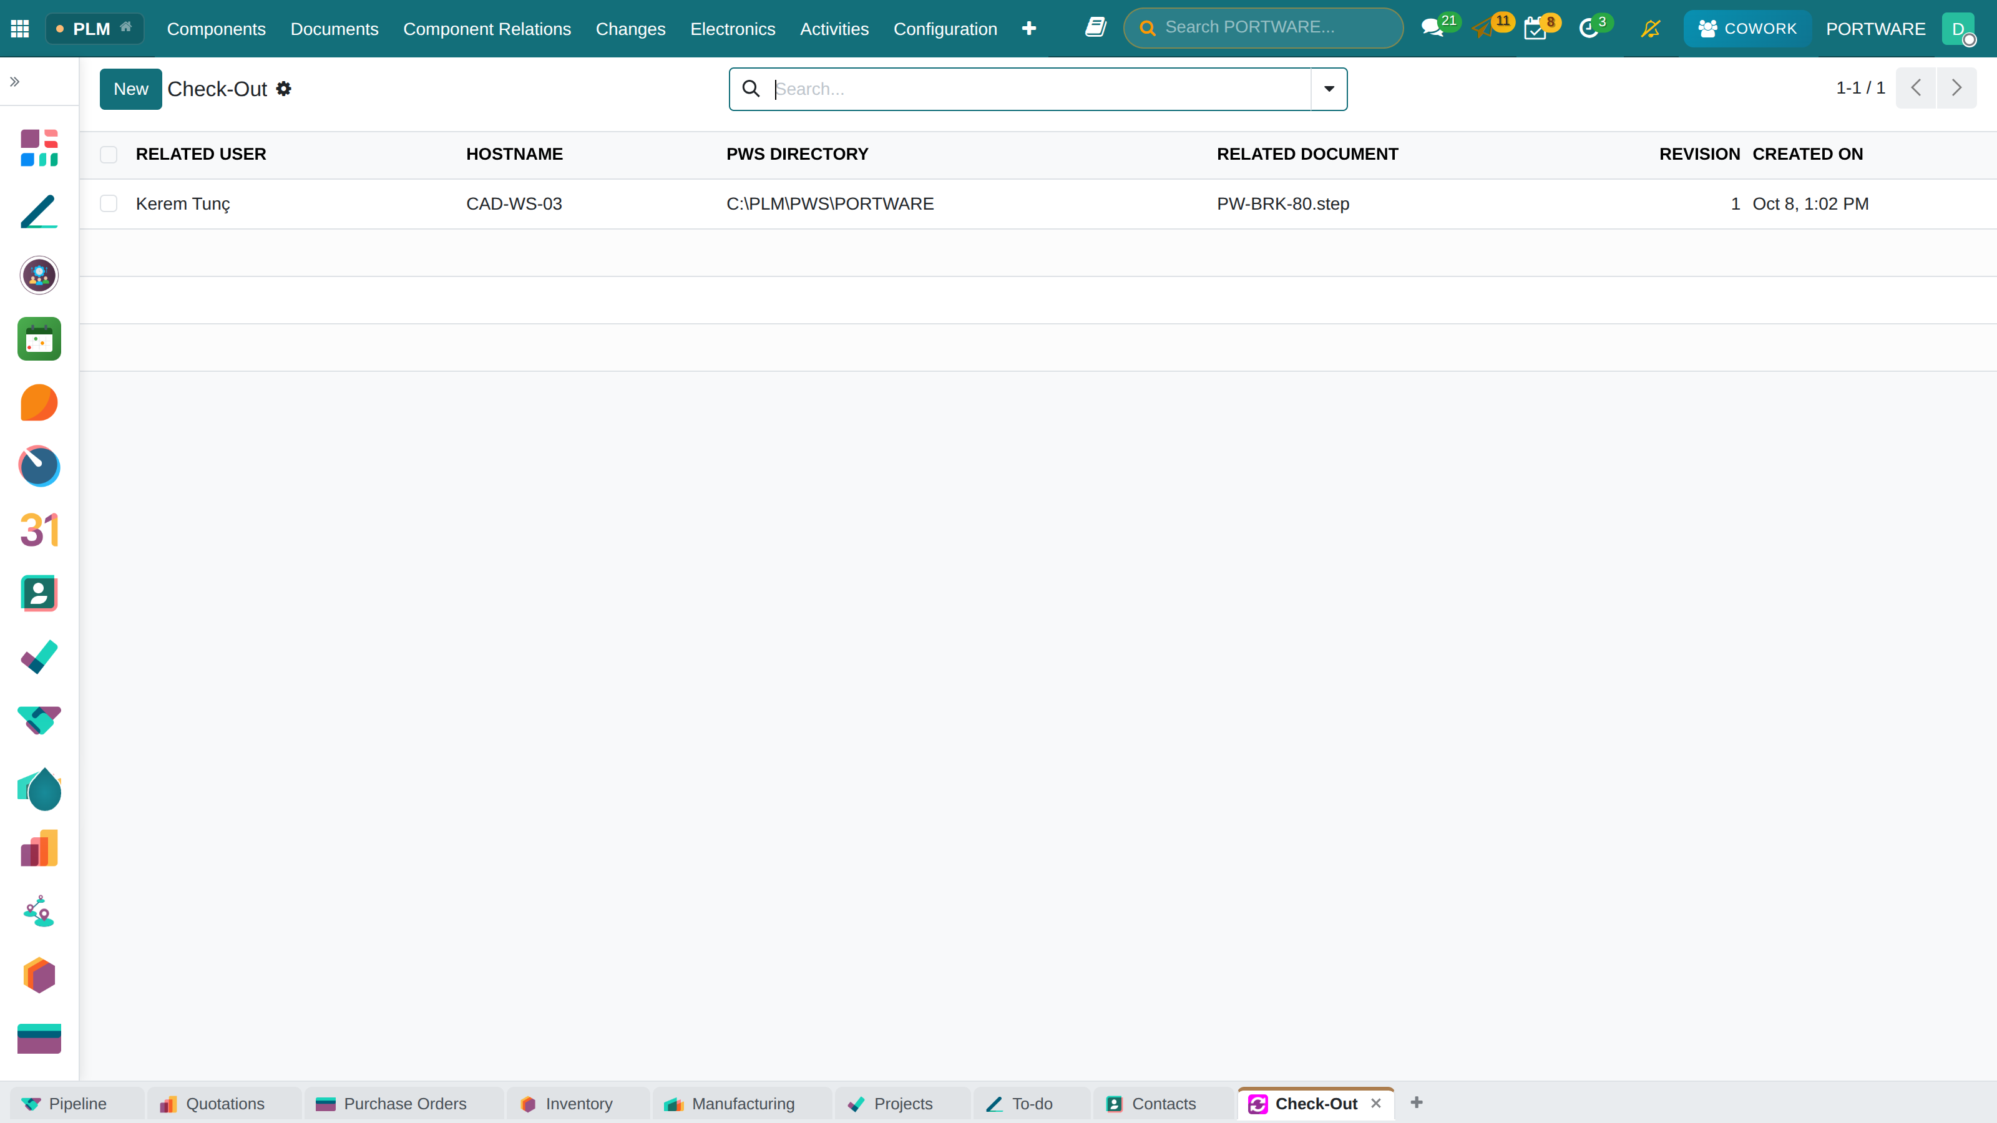
Task: Click the muted notifications bell icon
Action: pyautogui.click(x=1651, y=29)
